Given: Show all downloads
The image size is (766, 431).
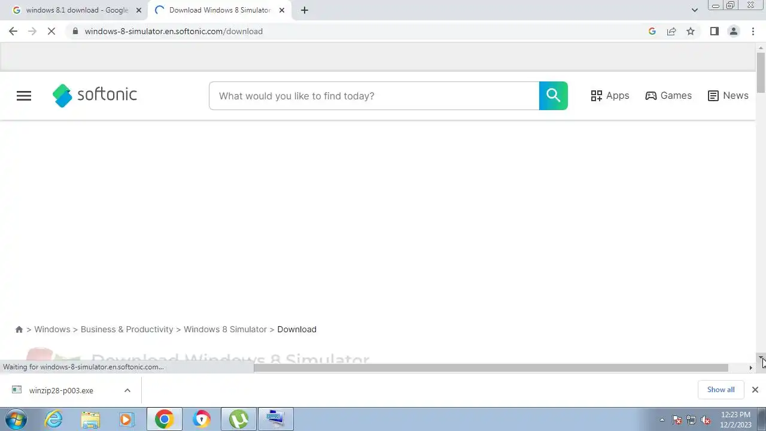Looking at the screenshot, I should (721, 390).
